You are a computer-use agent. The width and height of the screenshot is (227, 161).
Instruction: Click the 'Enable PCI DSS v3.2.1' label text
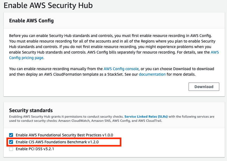coord(35,149)
